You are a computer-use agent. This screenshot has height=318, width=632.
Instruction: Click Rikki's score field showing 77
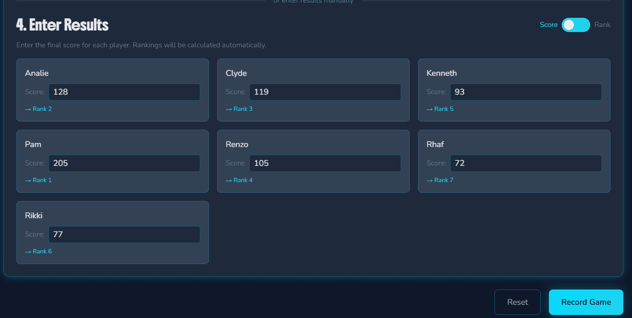point(124,234)
